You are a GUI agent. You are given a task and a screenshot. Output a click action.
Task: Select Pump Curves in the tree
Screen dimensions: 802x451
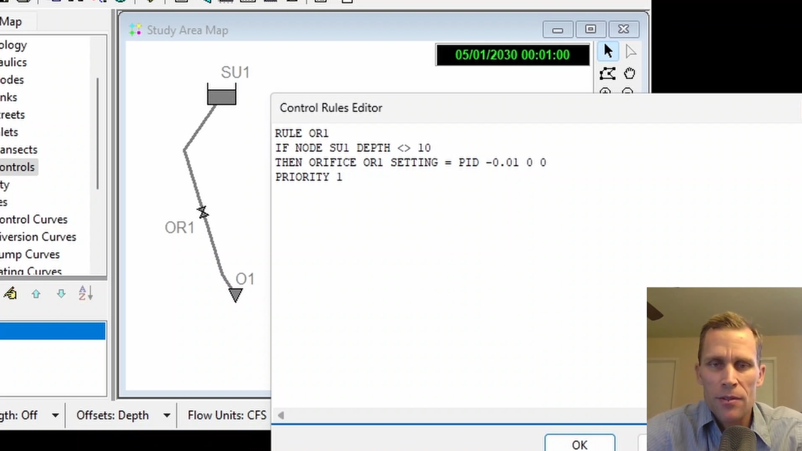30,255
